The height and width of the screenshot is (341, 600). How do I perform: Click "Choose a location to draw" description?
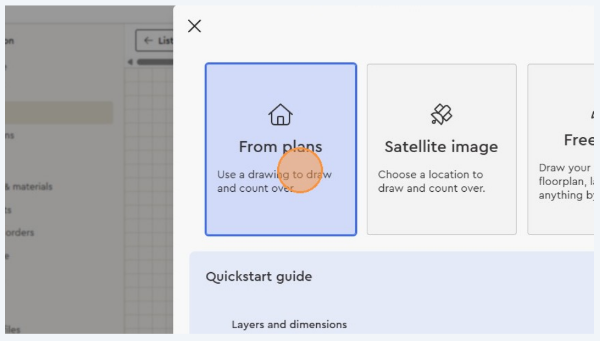point(431,175)
